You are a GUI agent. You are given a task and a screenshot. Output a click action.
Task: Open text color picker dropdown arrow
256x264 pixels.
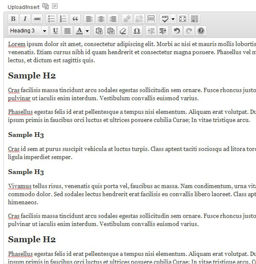click(87, 31)
